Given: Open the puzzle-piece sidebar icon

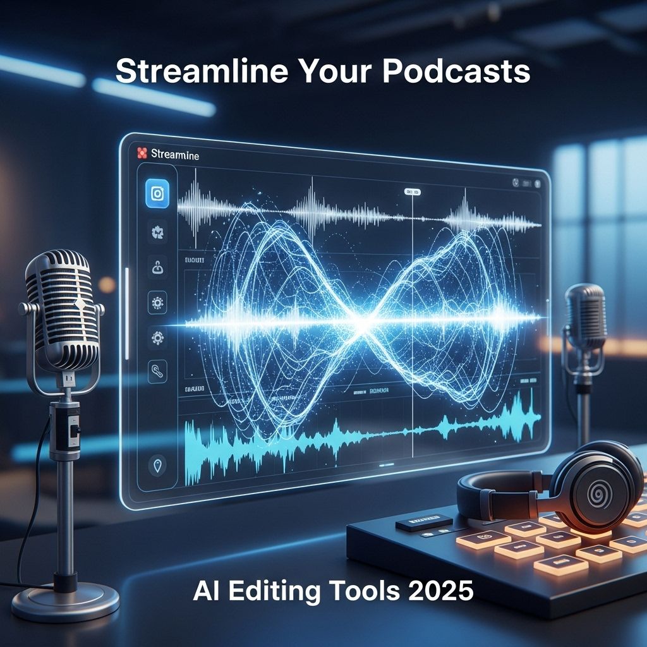Looking at the screenshot, I should (x=157, y=233).
